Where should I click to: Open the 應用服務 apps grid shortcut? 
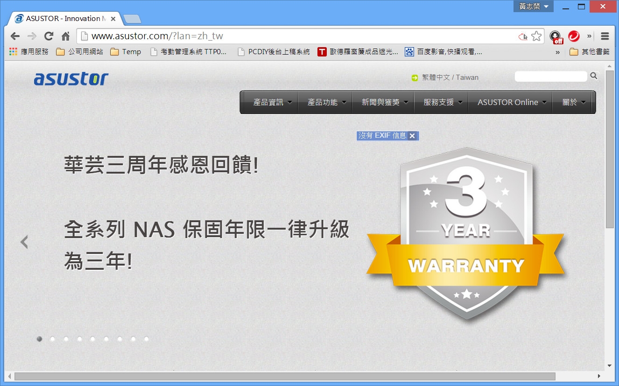pyautogui.click(x=28, y=52)
